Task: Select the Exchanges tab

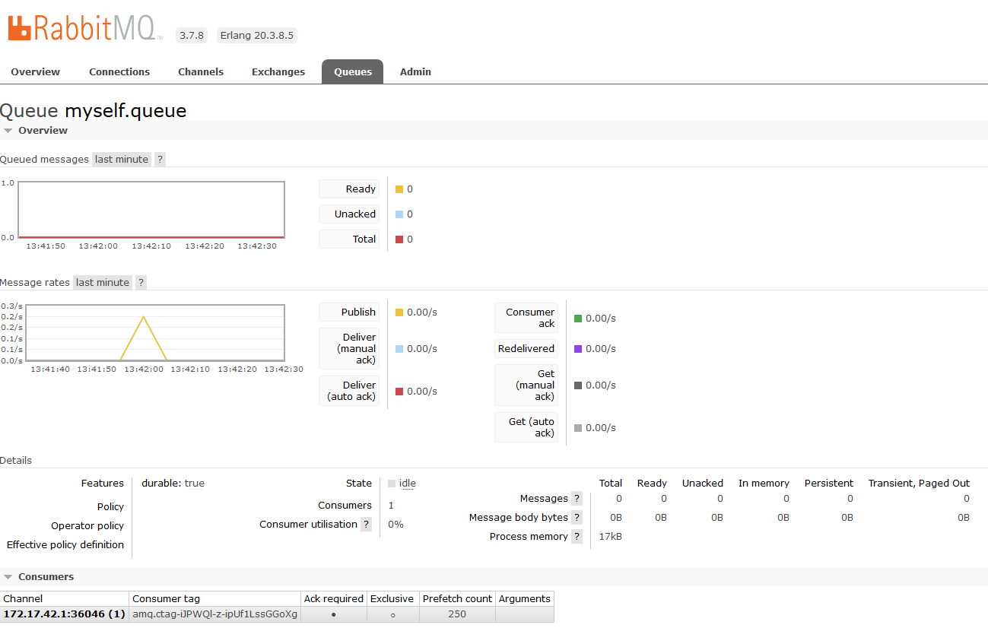Action: [x=278, y=72]
